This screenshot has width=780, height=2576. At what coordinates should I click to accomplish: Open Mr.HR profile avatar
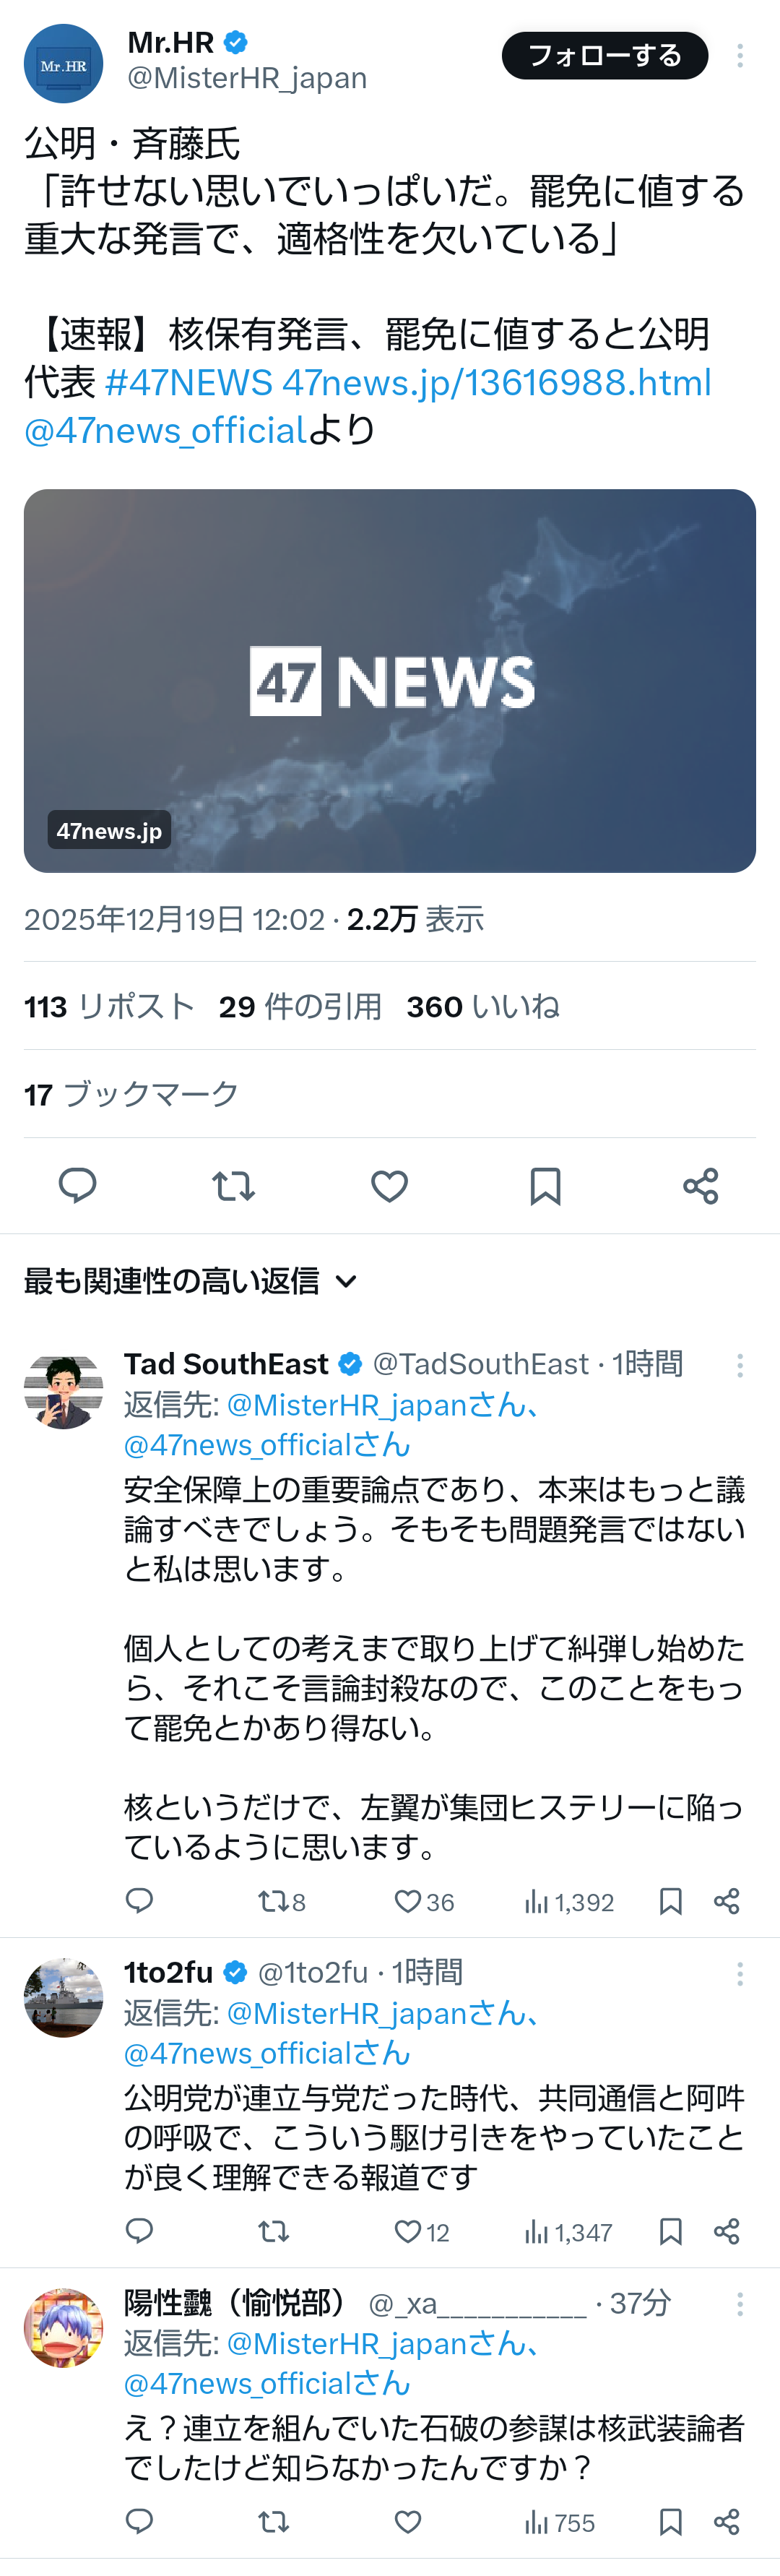tap(63, 64)
